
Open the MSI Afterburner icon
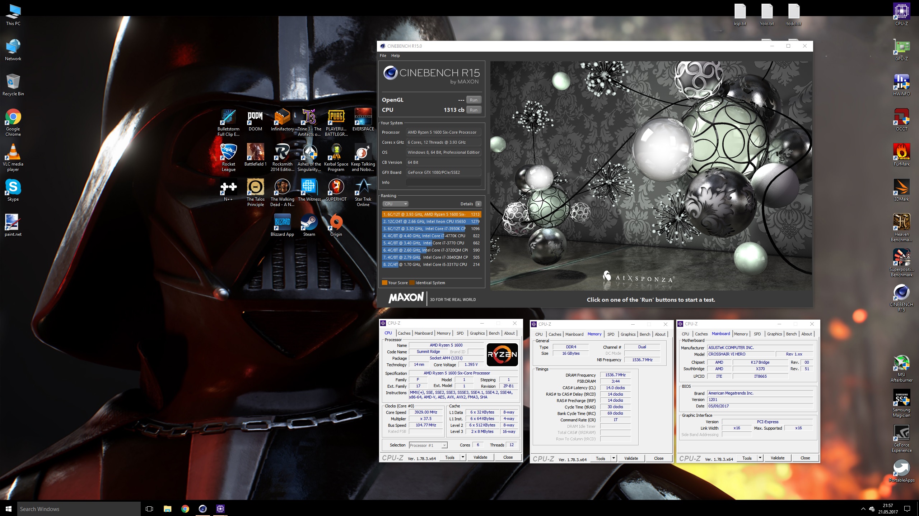(901, 368)
